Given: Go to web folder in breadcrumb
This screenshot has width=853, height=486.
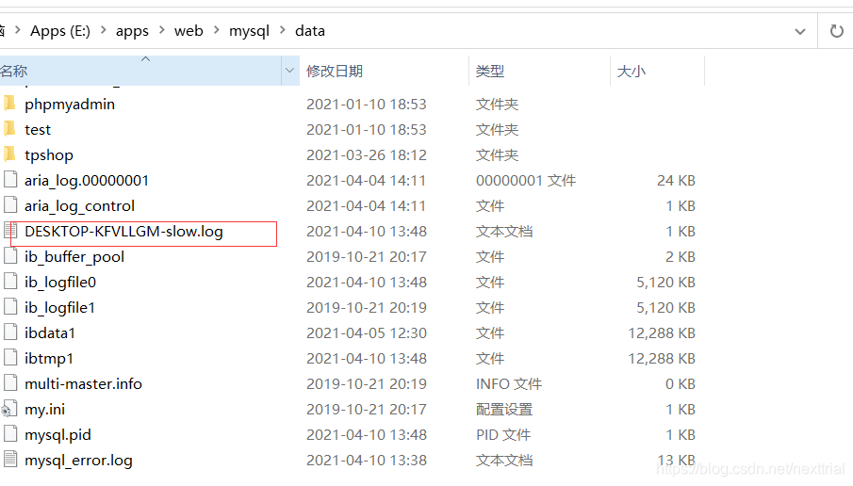Looking at the screenshot, I should pos(189,31).
